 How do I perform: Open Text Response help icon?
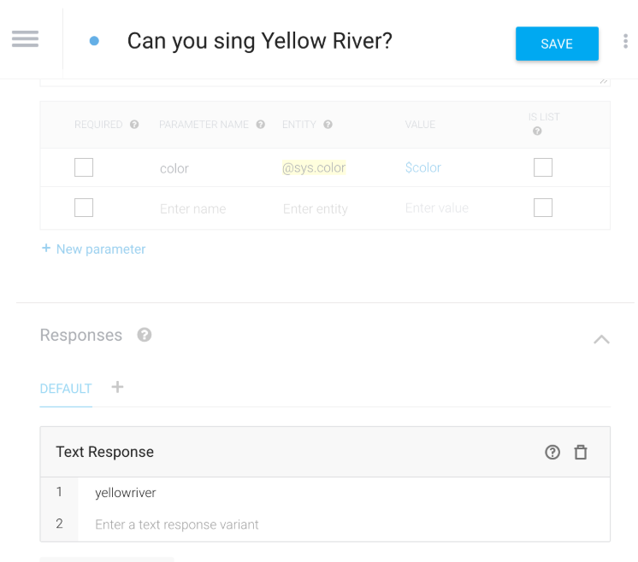pos(552,453)
